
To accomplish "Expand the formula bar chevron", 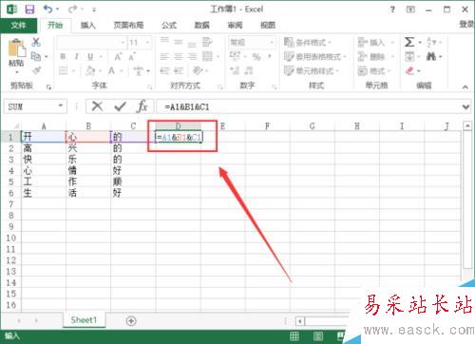I will 465,106.
